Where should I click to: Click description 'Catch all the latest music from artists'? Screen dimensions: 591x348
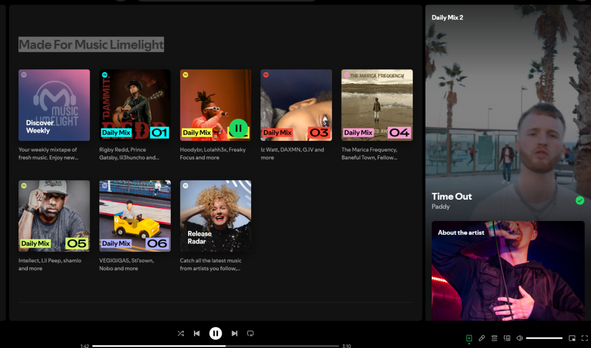pyautogui.click(x=211, y=264)
